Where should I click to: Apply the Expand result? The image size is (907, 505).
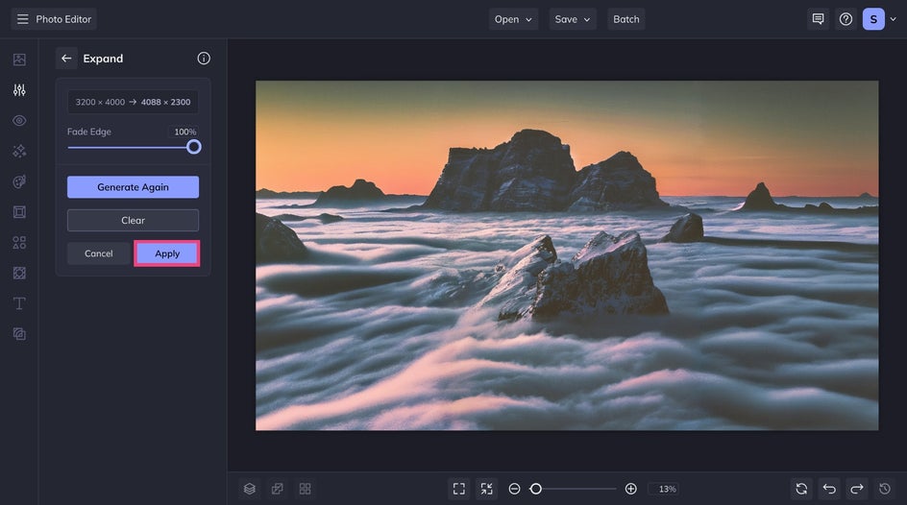(167, 253)
